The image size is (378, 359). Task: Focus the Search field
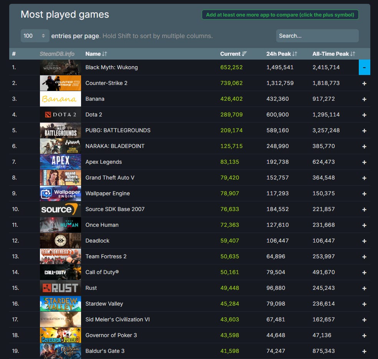click(317, 36)
